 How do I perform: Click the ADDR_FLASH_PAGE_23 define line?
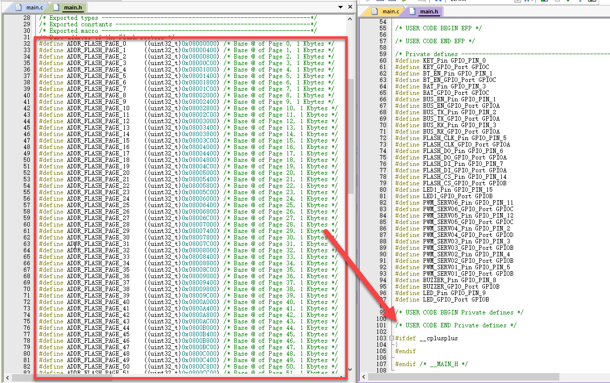[188, 192]
